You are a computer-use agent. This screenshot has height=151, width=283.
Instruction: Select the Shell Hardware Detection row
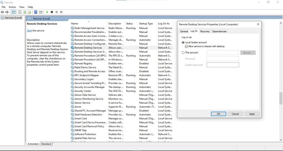tap(122, 114)
